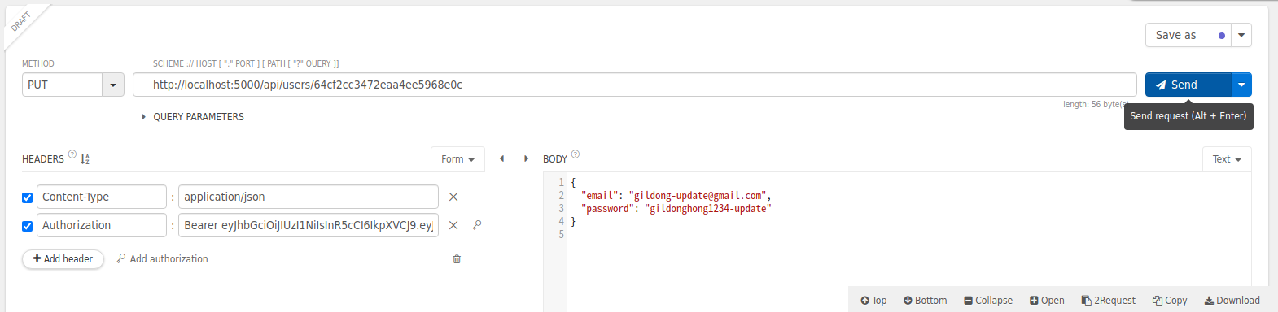Uncheck the Content-Type header checkbox
1278x312 pixels.
click(27, 197)
